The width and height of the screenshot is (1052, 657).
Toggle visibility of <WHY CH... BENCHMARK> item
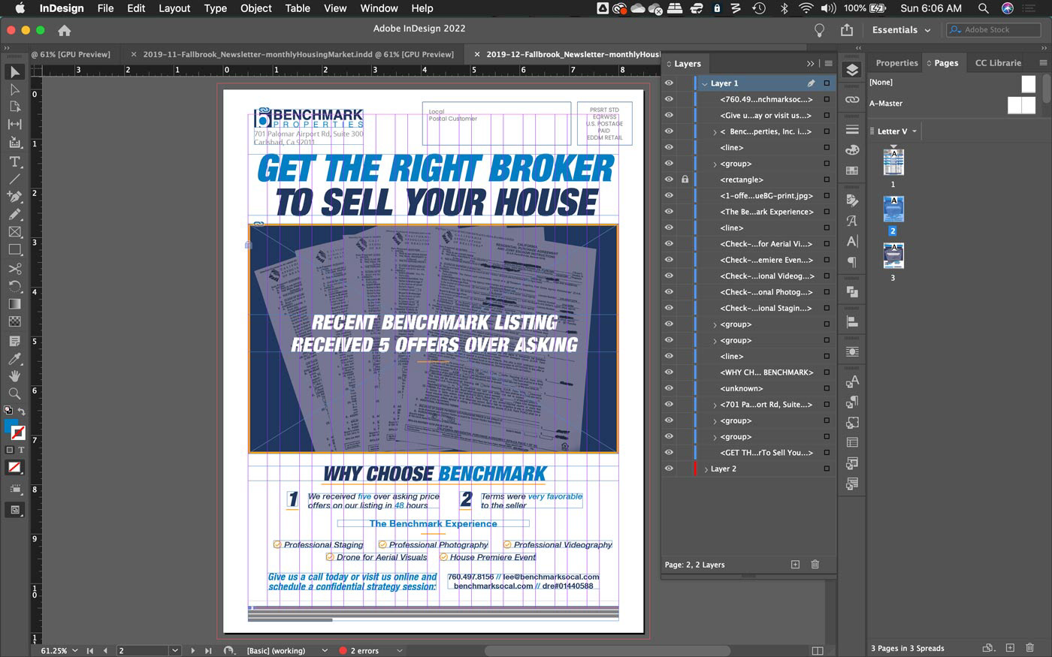coord(669,372)
